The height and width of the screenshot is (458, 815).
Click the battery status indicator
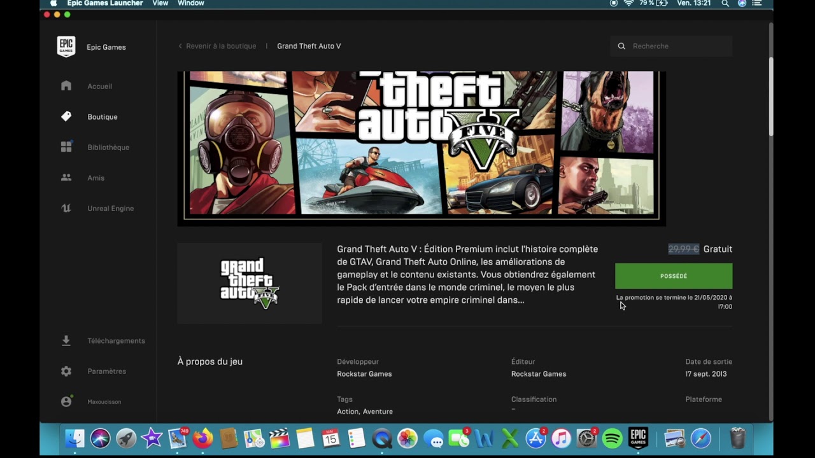(x=653, y=3)
